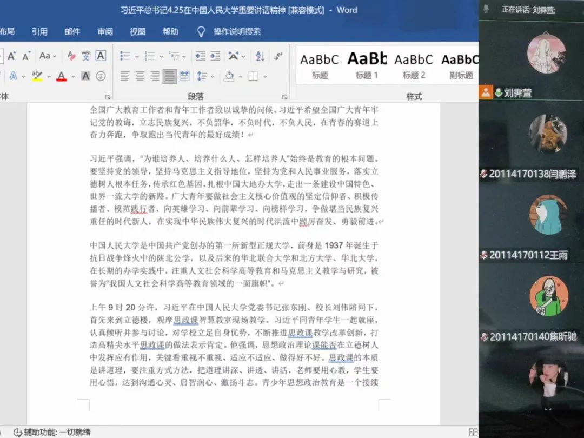Click the Clear Formatting eraser icon
584x438 pixels.
click(x=71, y=56)
